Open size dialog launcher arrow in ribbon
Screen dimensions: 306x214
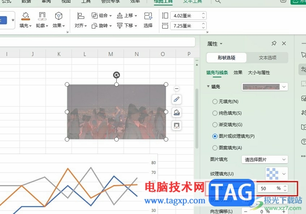point(207,32)
